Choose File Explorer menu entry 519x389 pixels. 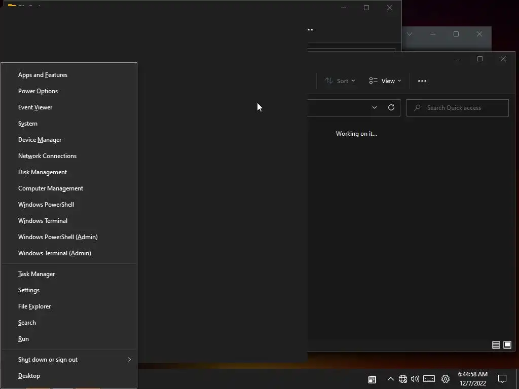(69, 306)
